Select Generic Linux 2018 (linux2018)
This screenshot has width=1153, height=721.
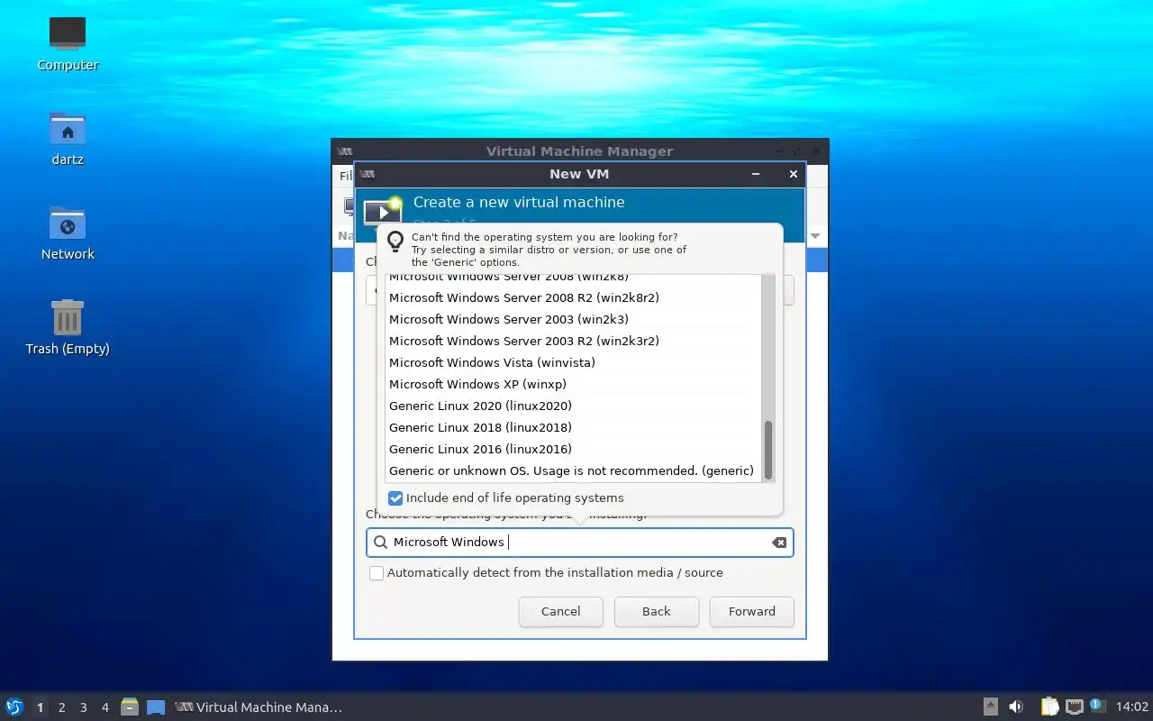point(573,427)
